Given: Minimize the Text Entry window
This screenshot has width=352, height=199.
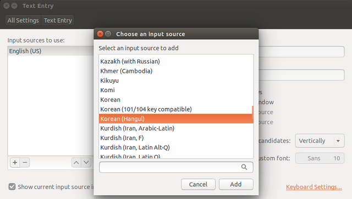Looking at the screenshot, I should 14,6.
